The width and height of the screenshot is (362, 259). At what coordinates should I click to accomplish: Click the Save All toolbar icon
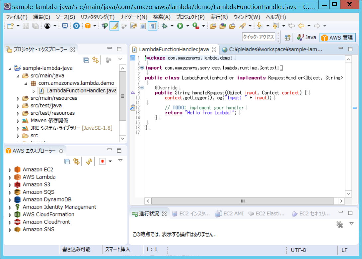[35, 26]
